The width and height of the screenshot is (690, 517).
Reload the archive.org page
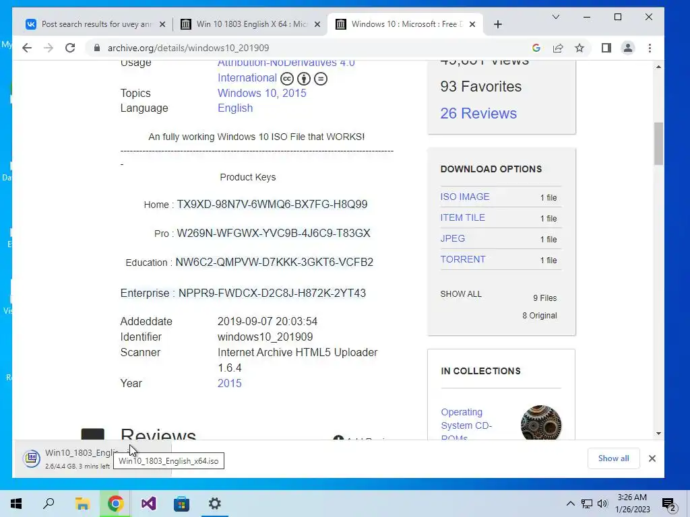70,48
